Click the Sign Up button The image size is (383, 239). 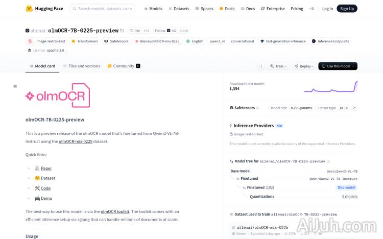click(347, 9)
